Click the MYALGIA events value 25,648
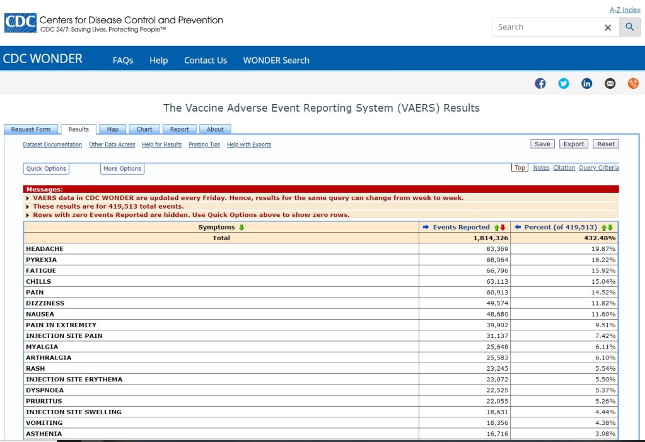The height and width of the screenshot is (442, 645). point(497,347)
